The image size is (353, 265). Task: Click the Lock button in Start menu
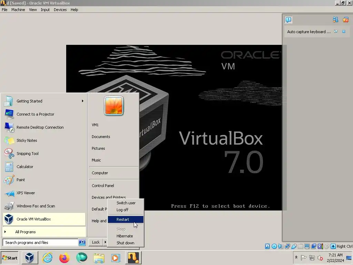pos(96,242)
